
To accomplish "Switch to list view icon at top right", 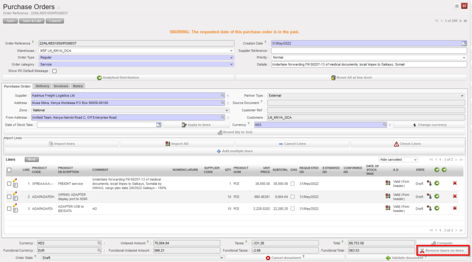I will pos(457,6).
